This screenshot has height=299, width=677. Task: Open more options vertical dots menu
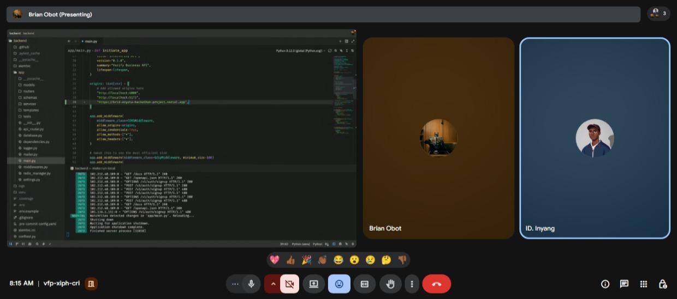(x=412, y=284)
